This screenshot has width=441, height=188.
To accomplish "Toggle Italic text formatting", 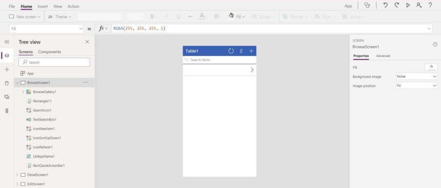I will pyautogui.click(x=166, y=16).
